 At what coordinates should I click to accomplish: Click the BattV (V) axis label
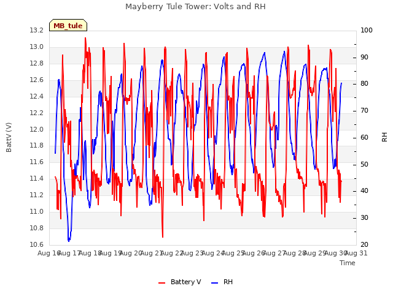(9, 137)
